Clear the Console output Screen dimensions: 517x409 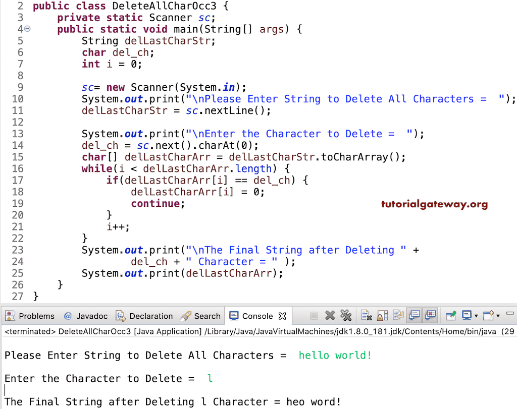pos(366,316)
